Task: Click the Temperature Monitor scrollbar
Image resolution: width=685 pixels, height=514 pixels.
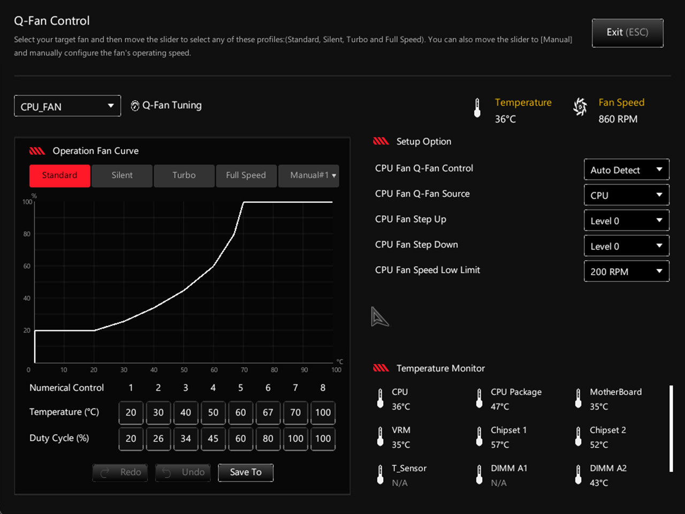Action: (x=671, y=428)
